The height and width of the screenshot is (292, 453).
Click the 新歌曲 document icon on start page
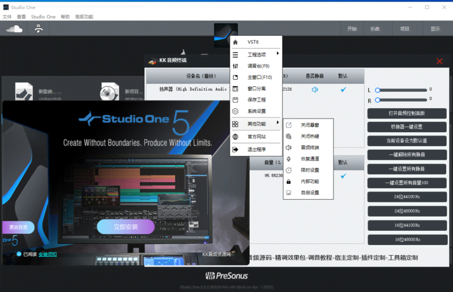(x=24, y=91)
